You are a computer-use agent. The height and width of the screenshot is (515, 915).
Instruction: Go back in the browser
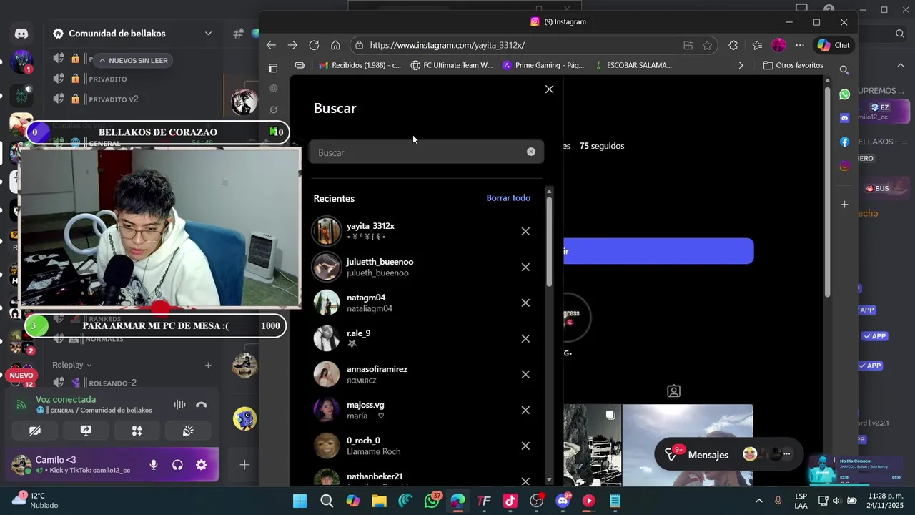[x=271, y=45]
